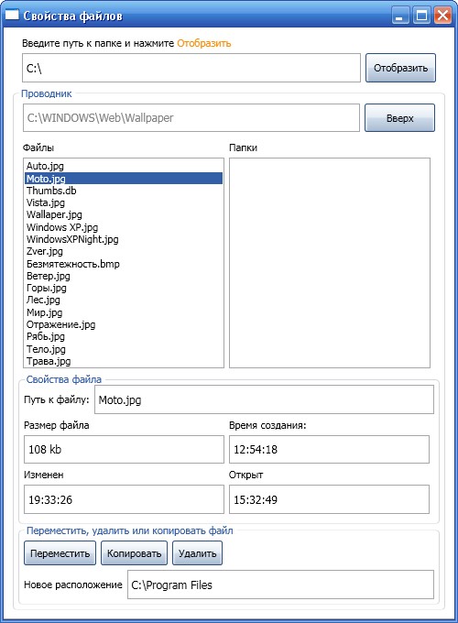Viewport: 458px width, 623px height.
Task: Click the Удалить button
Action: pos(197,553)
